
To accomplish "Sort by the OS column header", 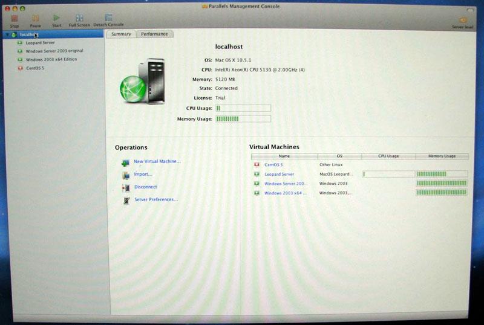I will pos(339,156).
